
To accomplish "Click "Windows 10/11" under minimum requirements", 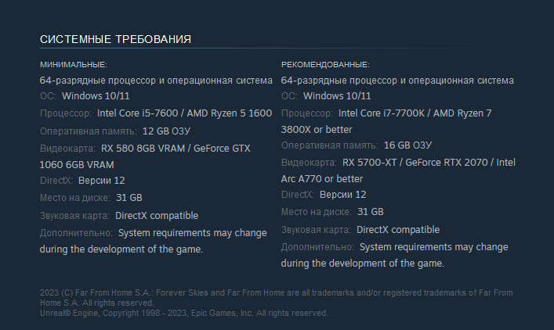I will click(x=96, y=96).
